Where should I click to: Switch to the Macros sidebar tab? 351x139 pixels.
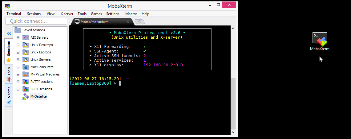[x=9, y=95]
